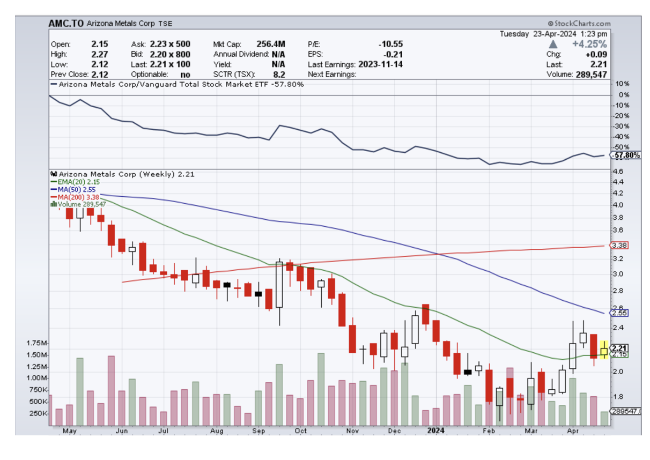
Task: Select the yellow highlighted latest weekly candle
Action: [x=604, y=351]
